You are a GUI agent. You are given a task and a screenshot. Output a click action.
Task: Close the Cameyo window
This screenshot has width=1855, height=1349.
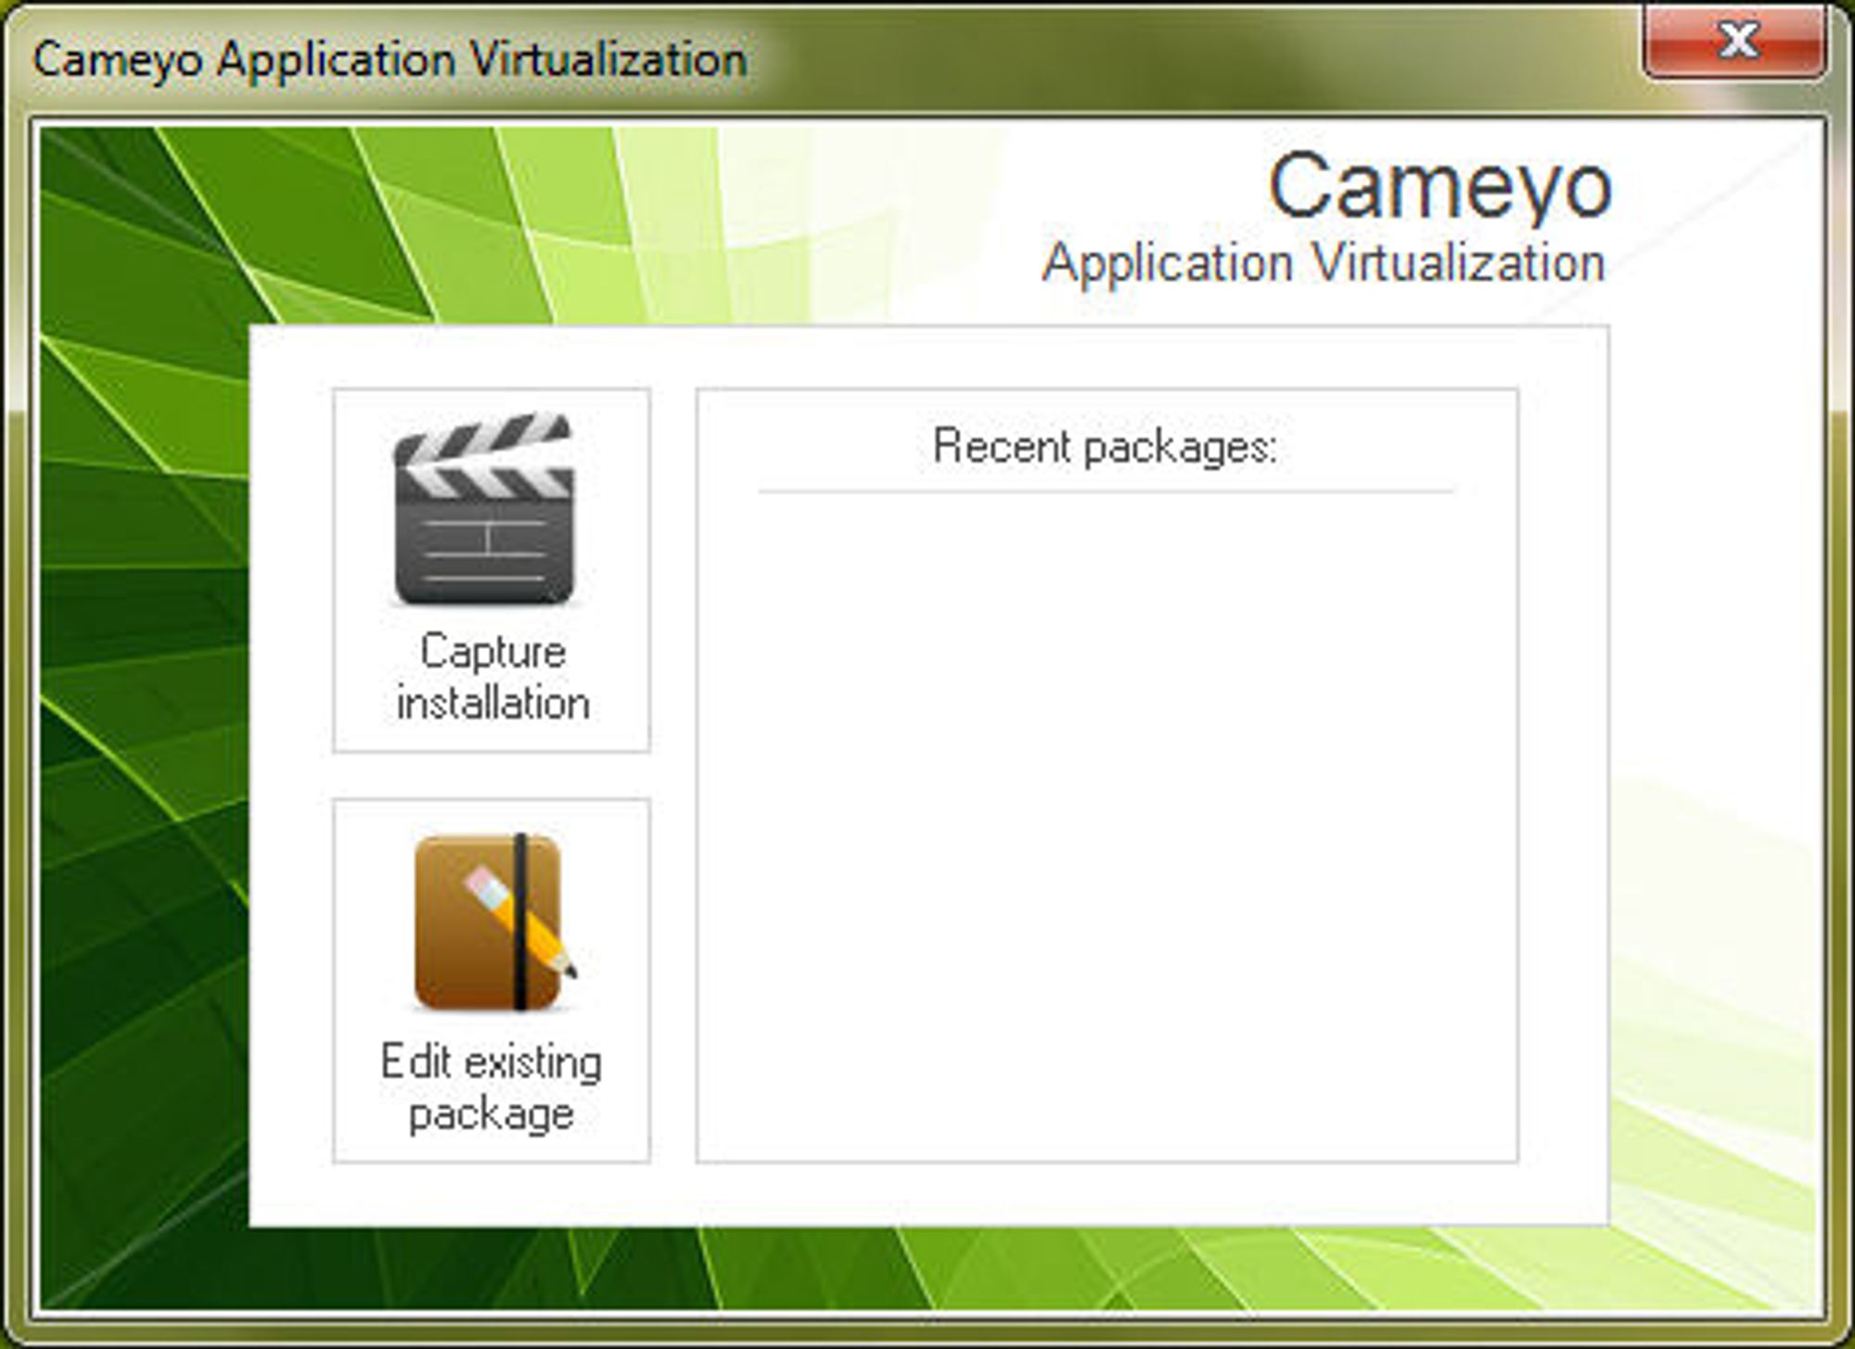[x=1734, y=42]
